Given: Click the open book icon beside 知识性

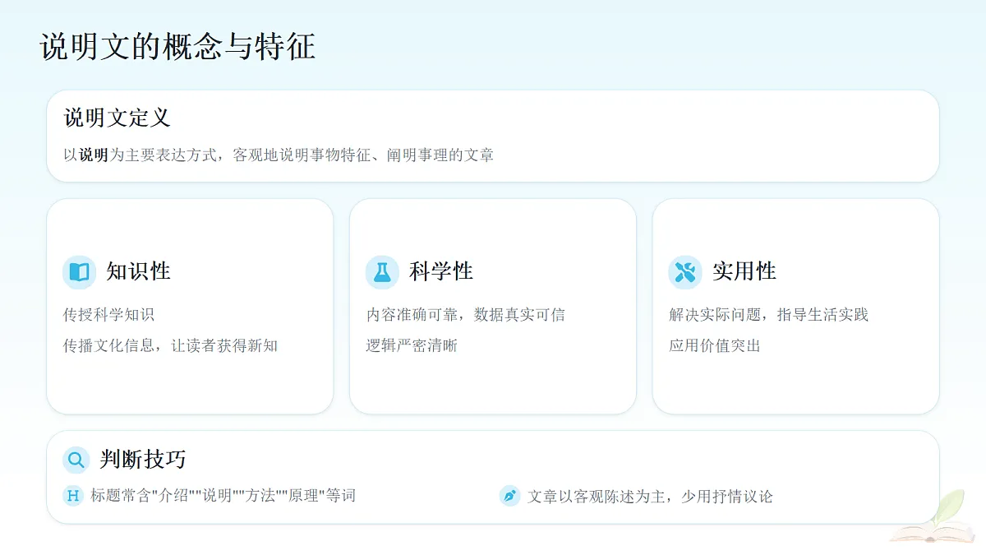Looking at the screenshot, I should 79,272.
